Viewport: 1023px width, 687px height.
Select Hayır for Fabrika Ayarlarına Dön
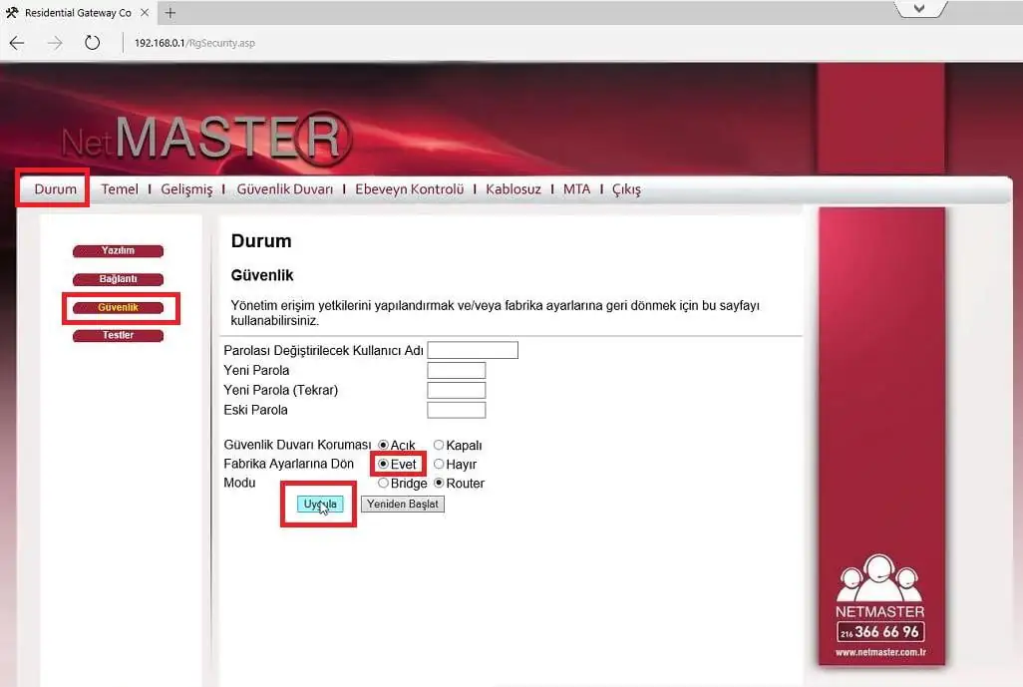(x=437, y=464)
